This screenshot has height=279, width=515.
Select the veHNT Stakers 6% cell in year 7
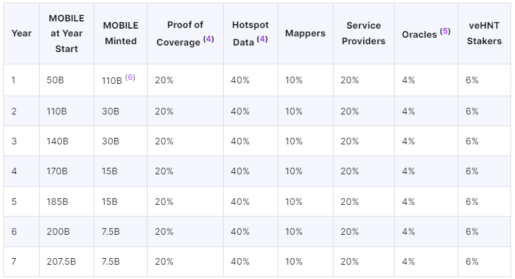click(472, 261)
